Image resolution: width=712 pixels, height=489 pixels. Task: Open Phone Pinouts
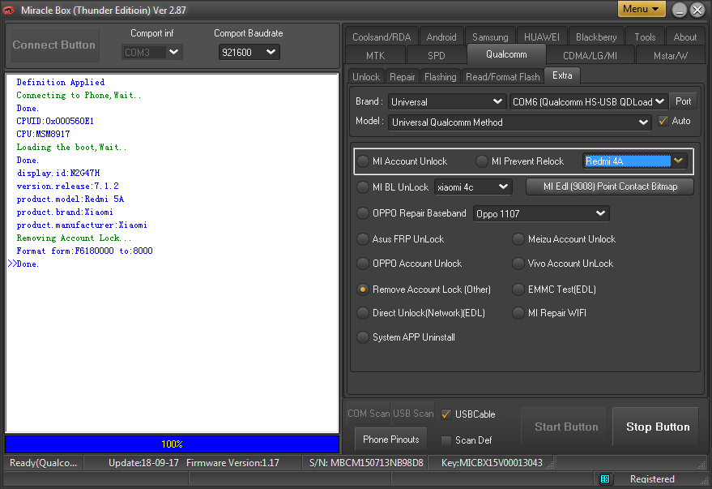(x=391, y=440)
